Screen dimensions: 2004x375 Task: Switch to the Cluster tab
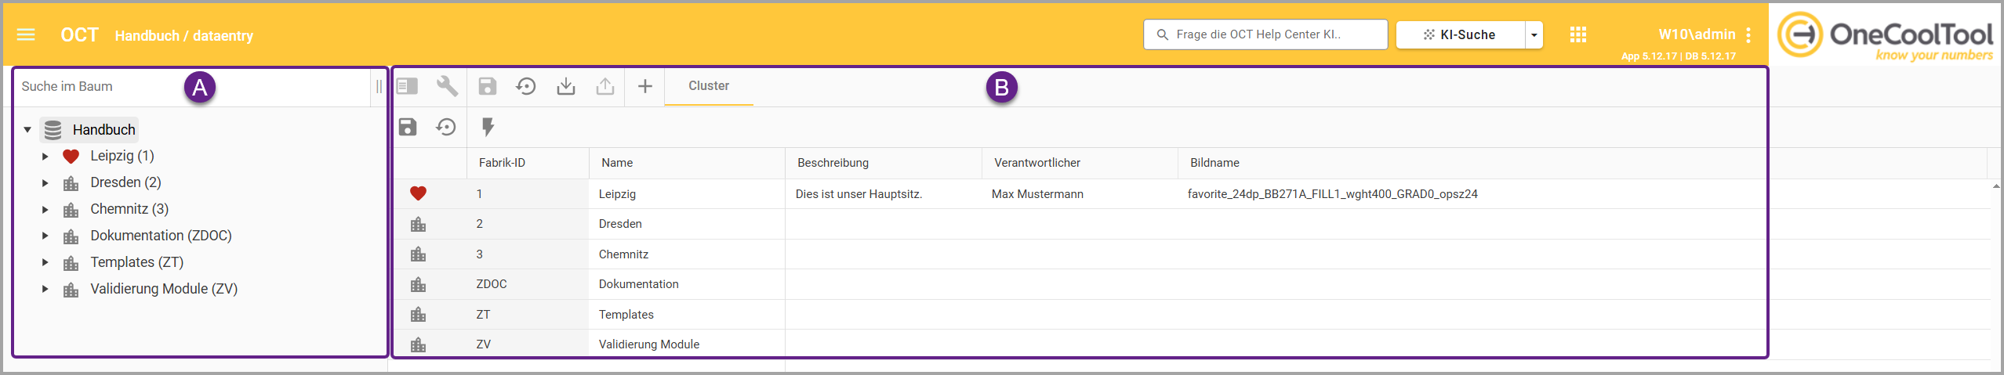(x=708, y=86)
